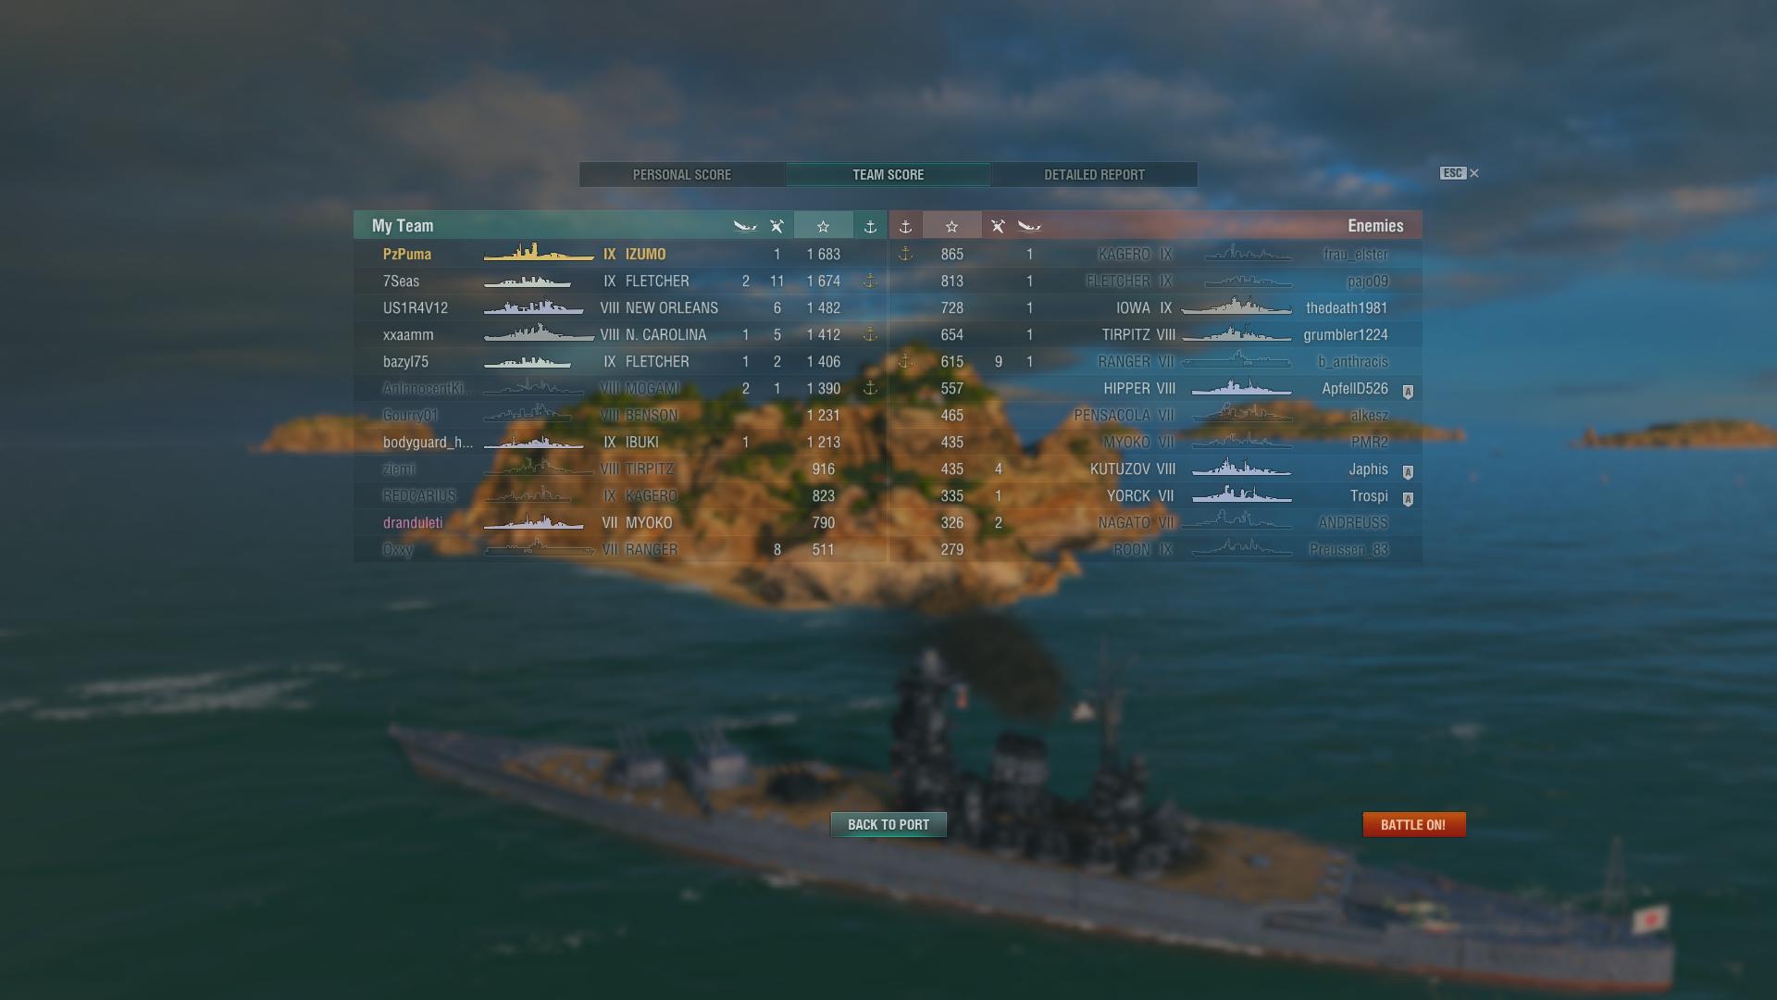
Task: Switch to the Detailed Report tab
Action: 1094,175
